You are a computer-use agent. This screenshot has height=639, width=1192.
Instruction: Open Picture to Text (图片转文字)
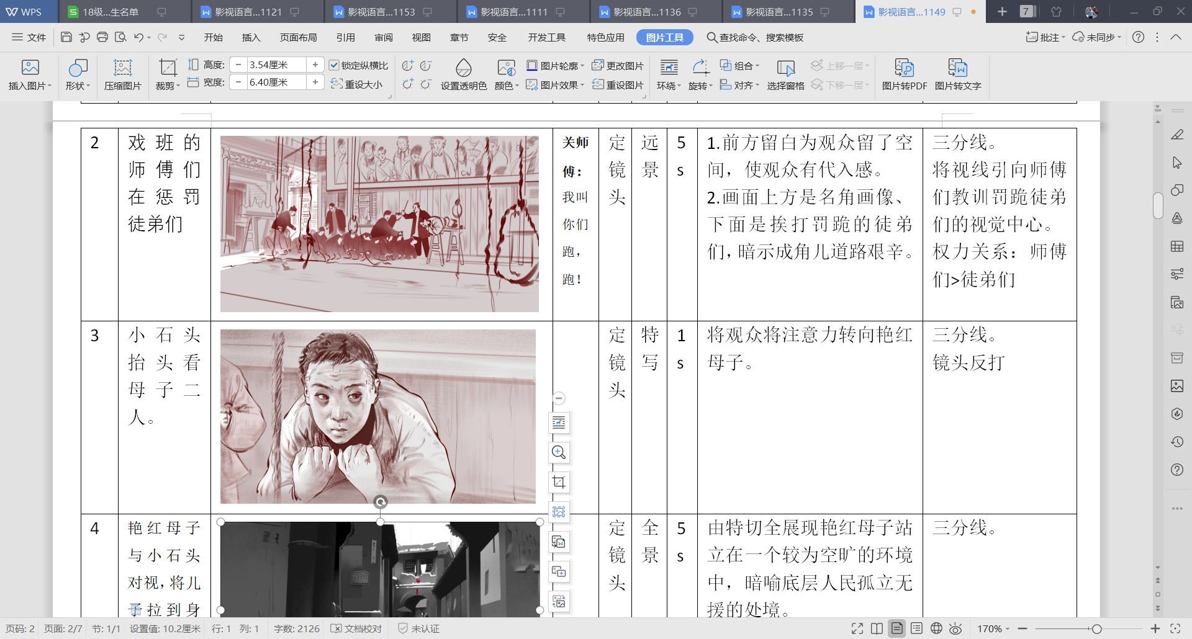coord(958,75)
